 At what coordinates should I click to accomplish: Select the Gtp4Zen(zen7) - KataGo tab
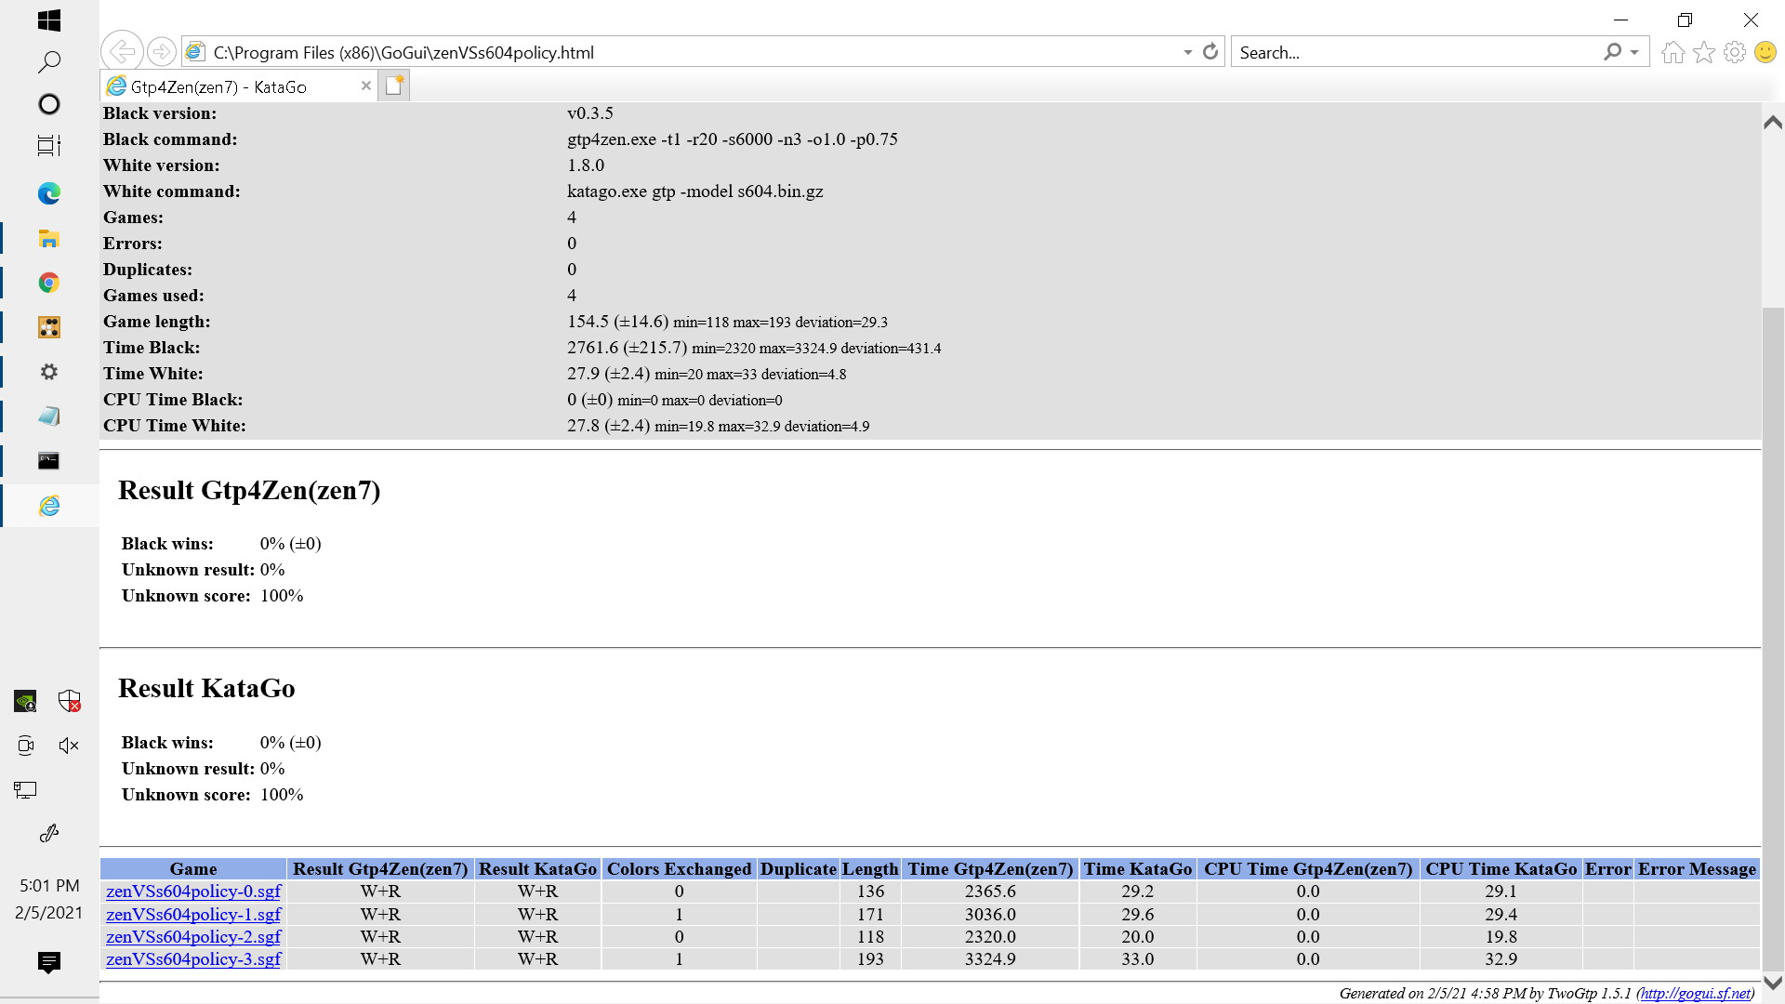(x=219, y=86)
